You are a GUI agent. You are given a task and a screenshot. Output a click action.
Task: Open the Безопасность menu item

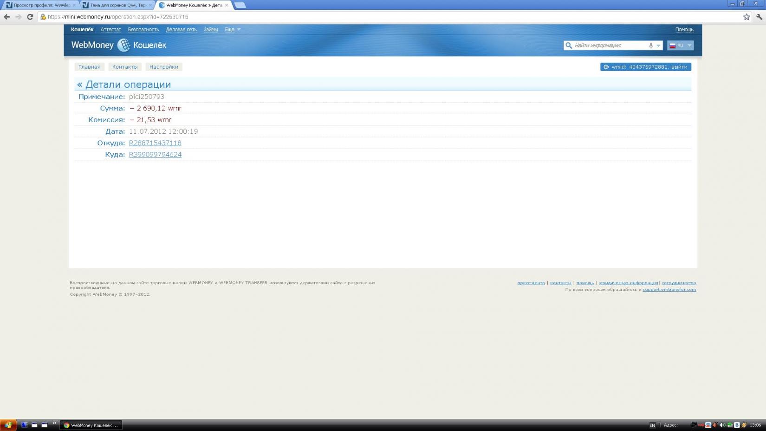pos(143,29)
